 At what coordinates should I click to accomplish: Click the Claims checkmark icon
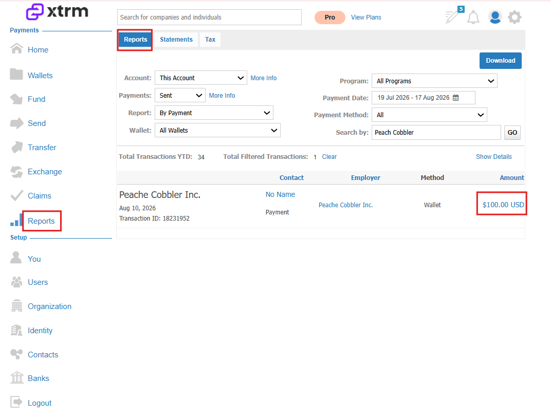(x=16, y=195)
